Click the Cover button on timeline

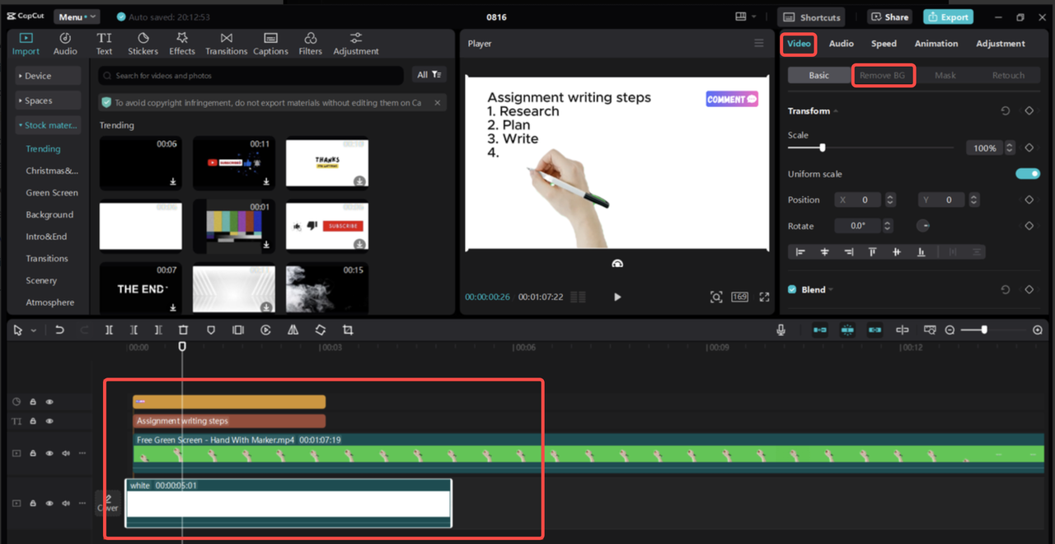point(108,503)
